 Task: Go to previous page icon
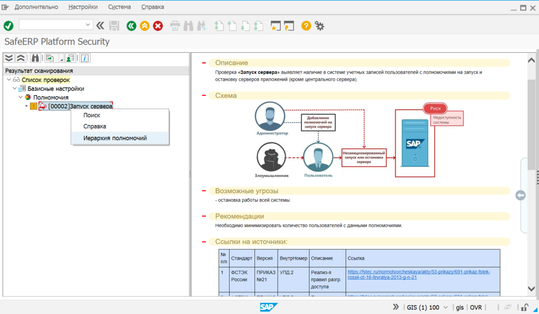pos(232,26)
